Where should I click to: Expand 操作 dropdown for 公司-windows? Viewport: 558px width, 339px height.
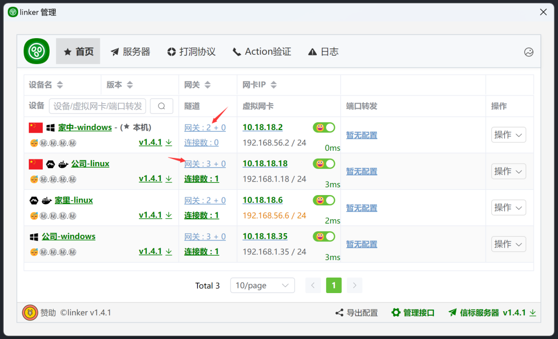(508, 244)
